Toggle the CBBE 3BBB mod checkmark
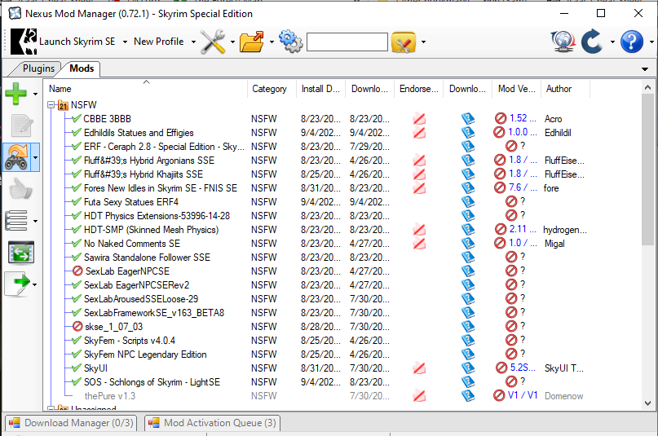This screenshot has height=436, width=658. coord(77,119)
